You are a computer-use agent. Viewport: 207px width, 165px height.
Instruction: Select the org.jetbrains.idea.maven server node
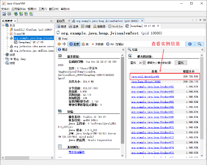32,46
